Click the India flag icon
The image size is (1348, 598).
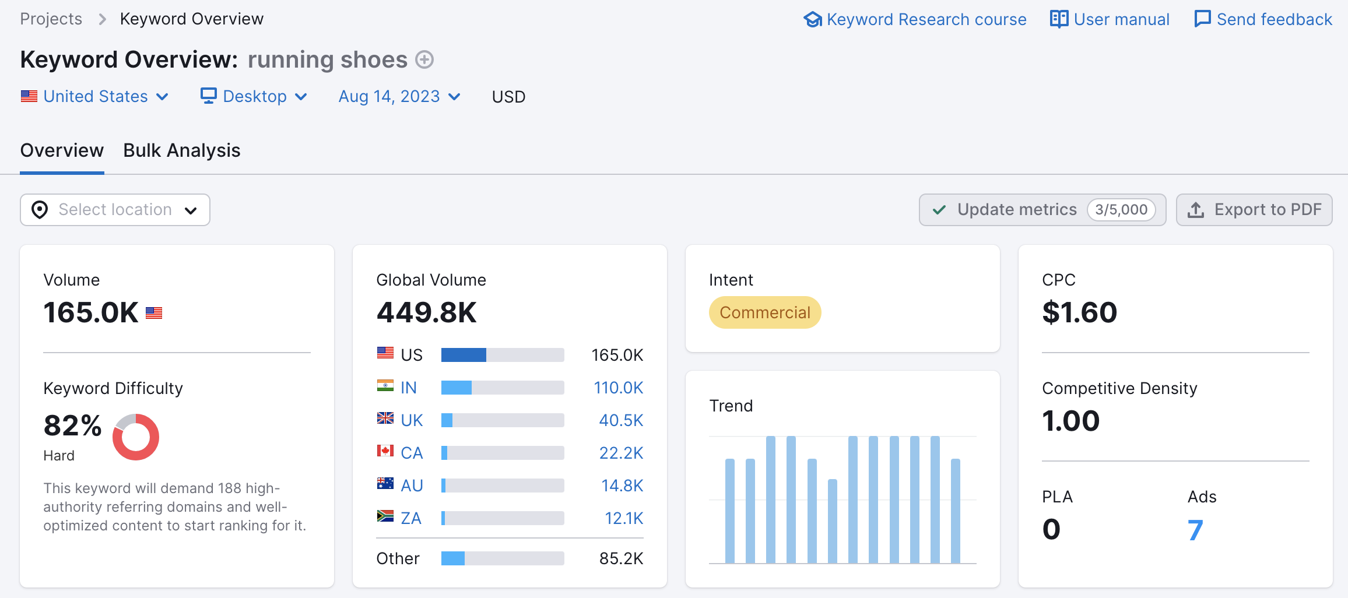pos(385,387)
